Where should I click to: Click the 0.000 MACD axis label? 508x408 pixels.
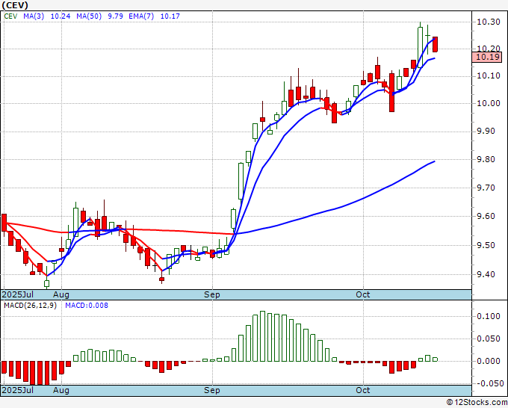(x=489, y=361)
